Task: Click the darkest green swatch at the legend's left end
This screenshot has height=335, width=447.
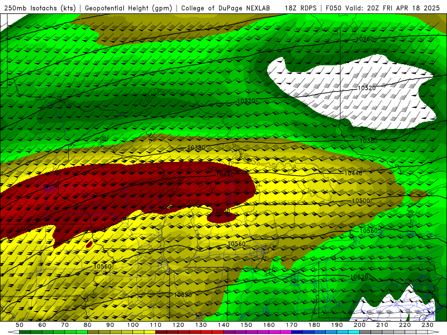Action: point(25,332)
